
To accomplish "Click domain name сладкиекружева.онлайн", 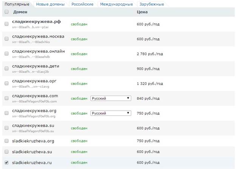I will pyautogui.click(x=38, y=51).
